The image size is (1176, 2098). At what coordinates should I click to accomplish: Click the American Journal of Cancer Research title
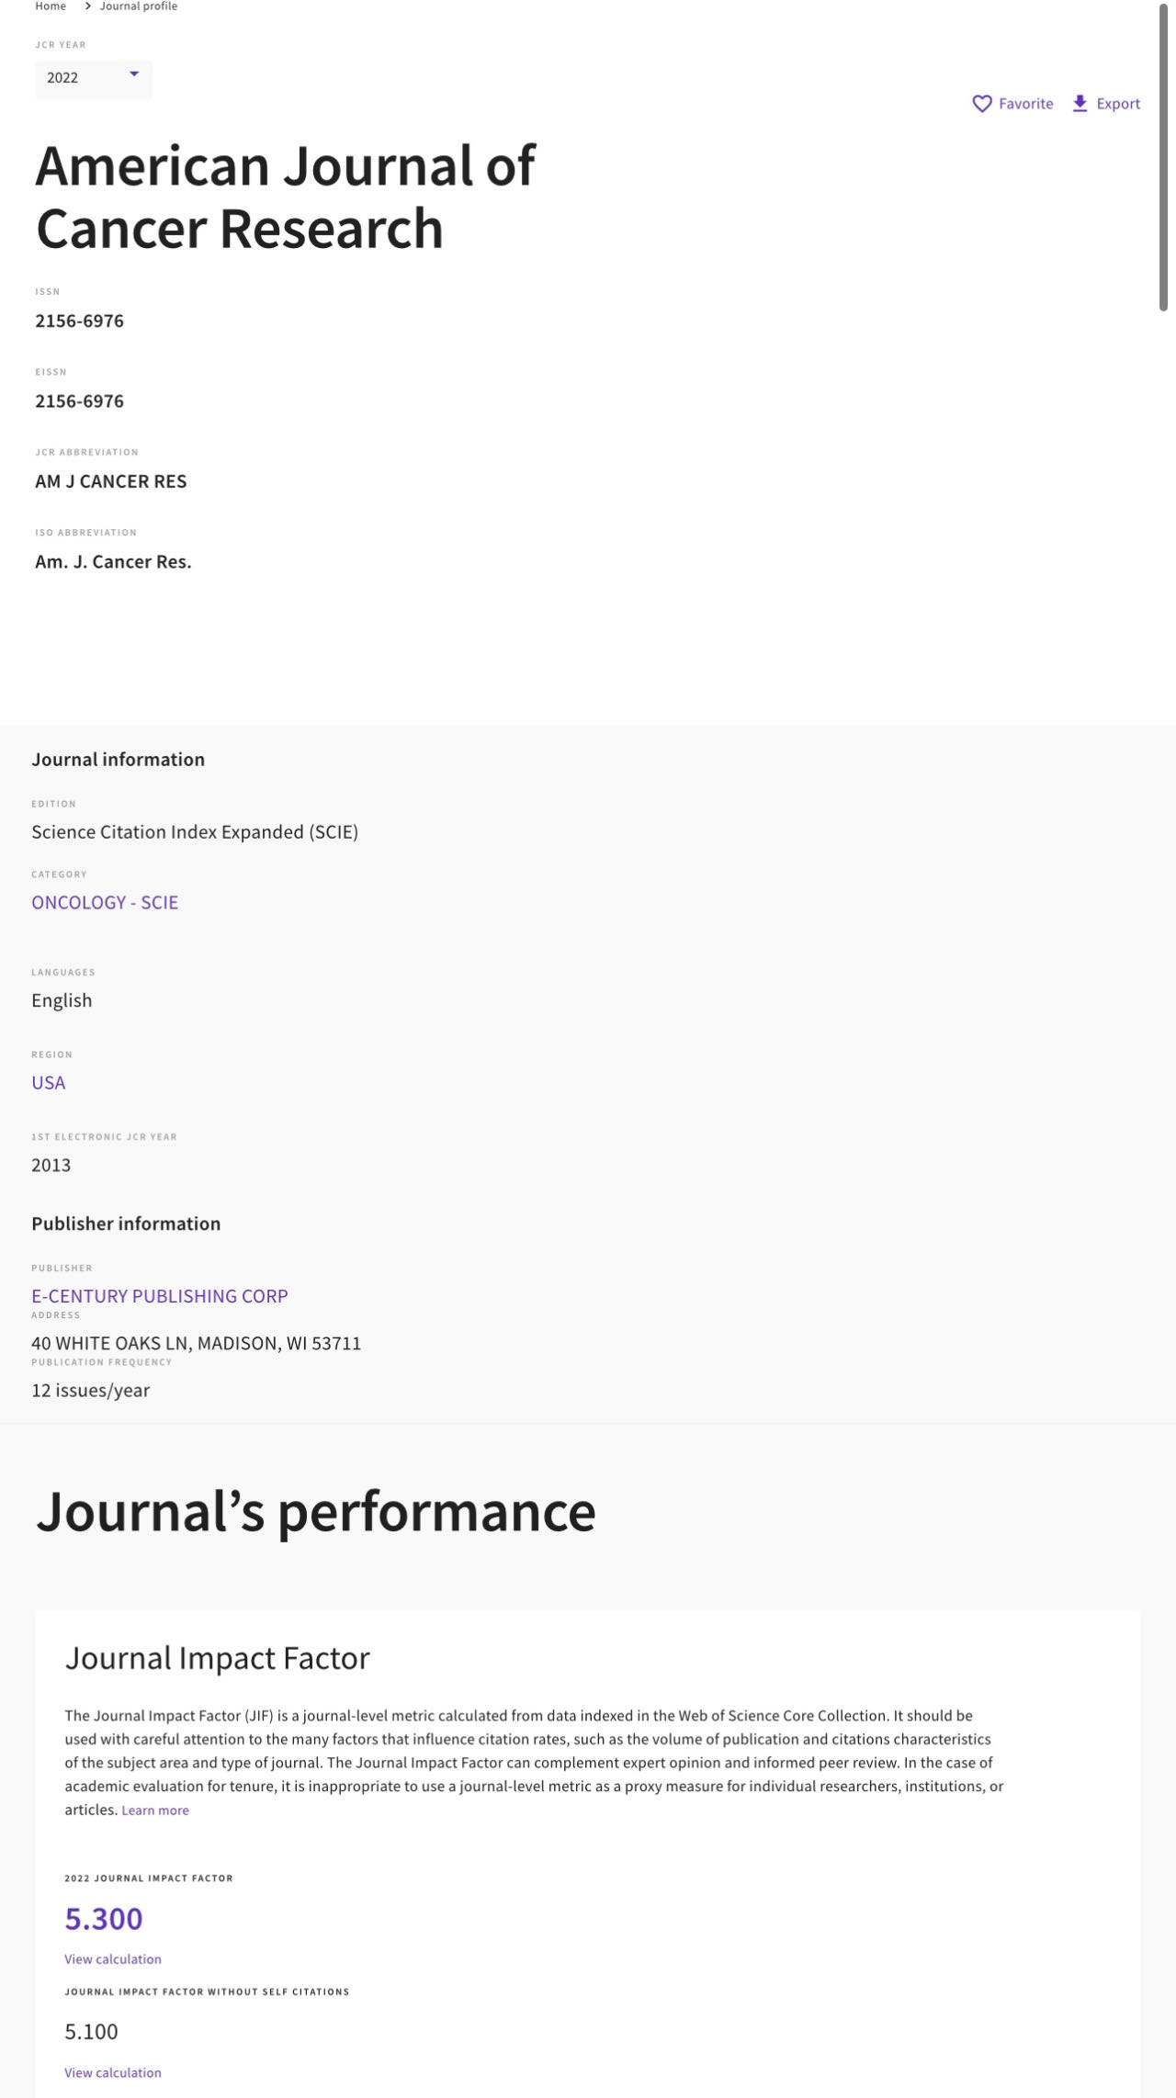(285, 197)
